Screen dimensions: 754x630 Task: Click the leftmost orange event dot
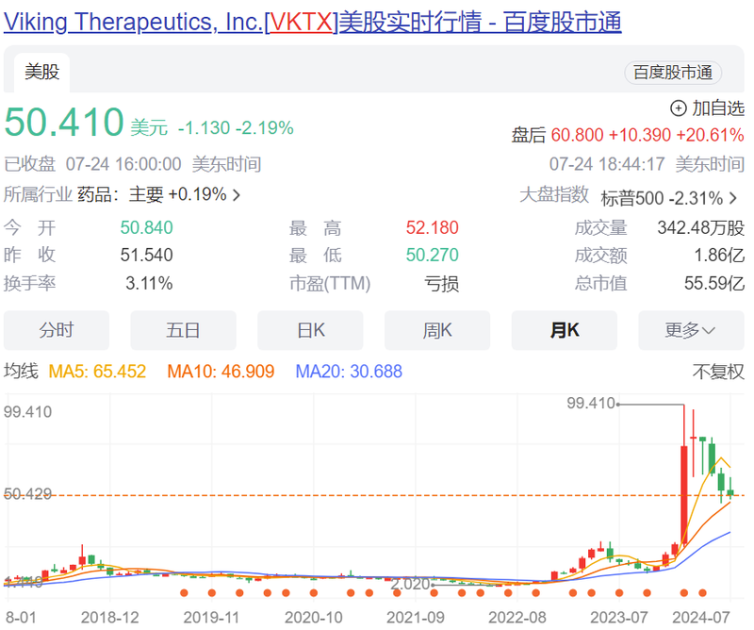click(x=185, y=593)
